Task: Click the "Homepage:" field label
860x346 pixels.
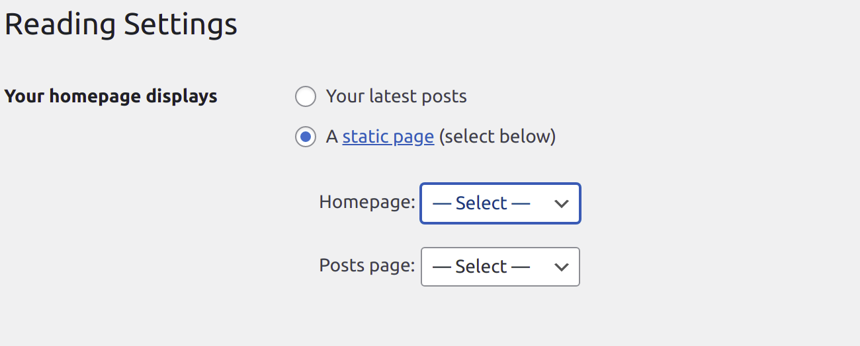Action: [367, 202]
